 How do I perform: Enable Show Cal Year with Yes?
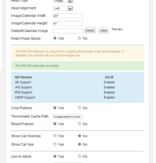[55, 144]
